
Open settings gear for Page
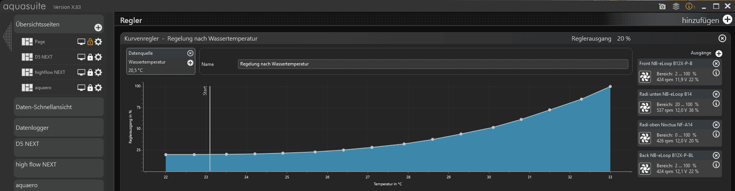(98, 42)
